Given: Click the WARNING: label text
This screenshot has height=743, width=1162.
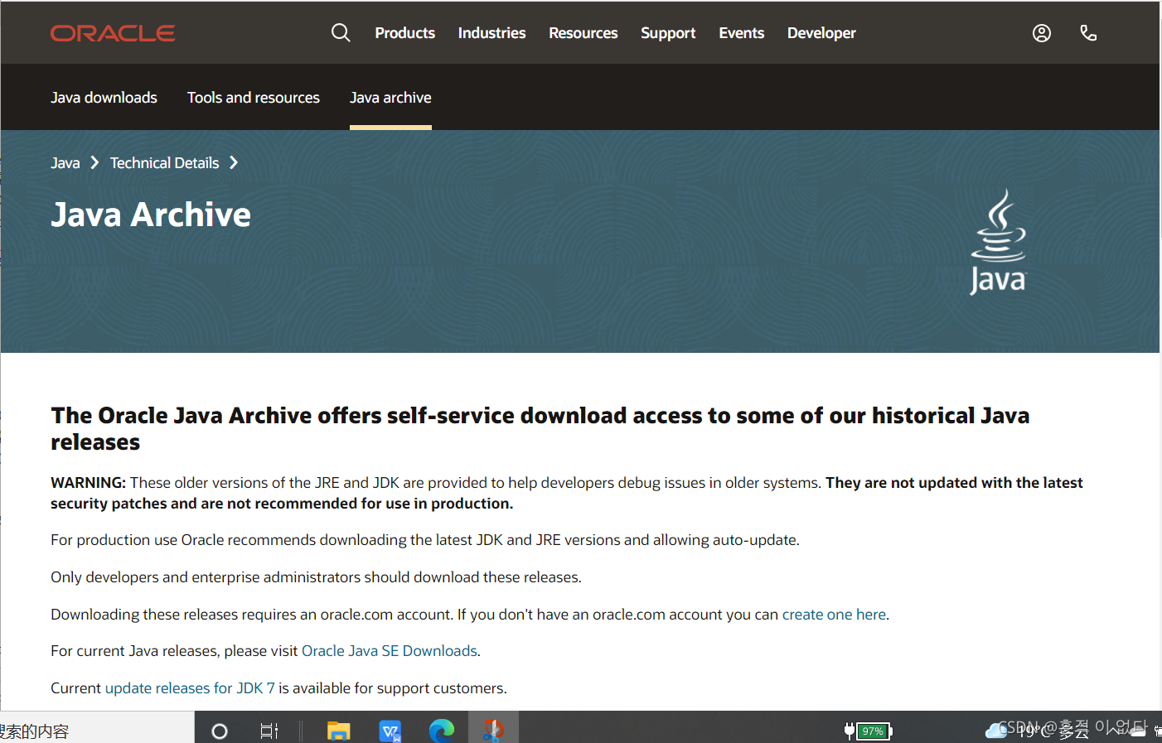Looking at the screenshot, I should (88, 483).
